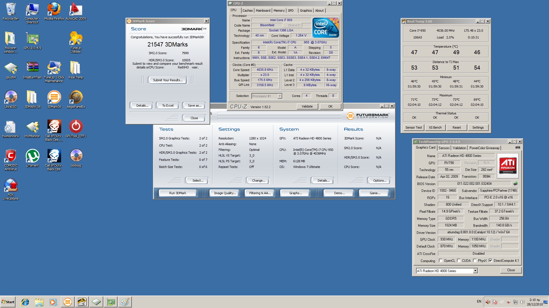Click the taskbar clock showing 28/12/2010
The height and width of the screenshot is (308, 549).
coord(535,302)
